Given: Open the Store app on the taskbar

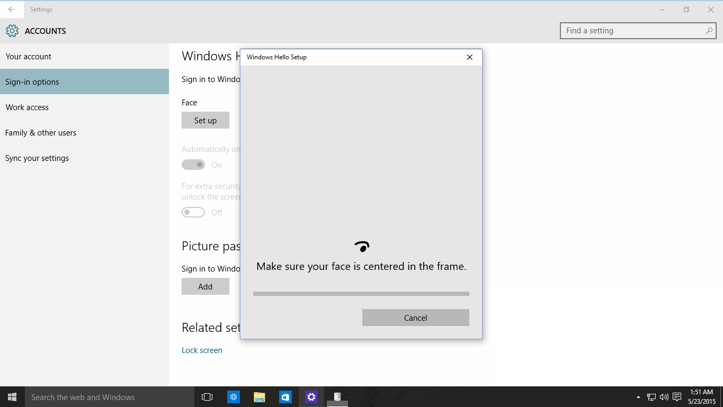Looking at the screenshot, I should [285, 397].
